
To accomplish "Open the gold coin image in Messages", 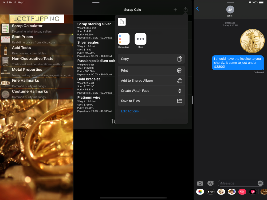I will [x=252, y=41].
